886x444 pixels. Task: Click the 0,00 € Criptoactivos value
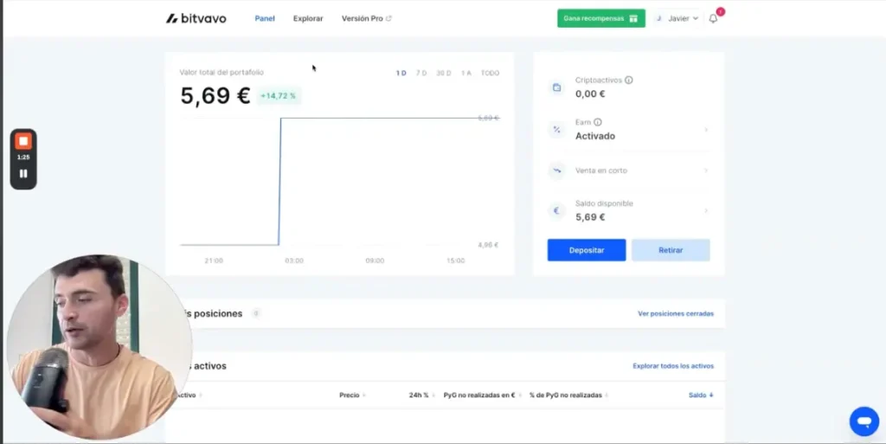[x=590, y=94]
